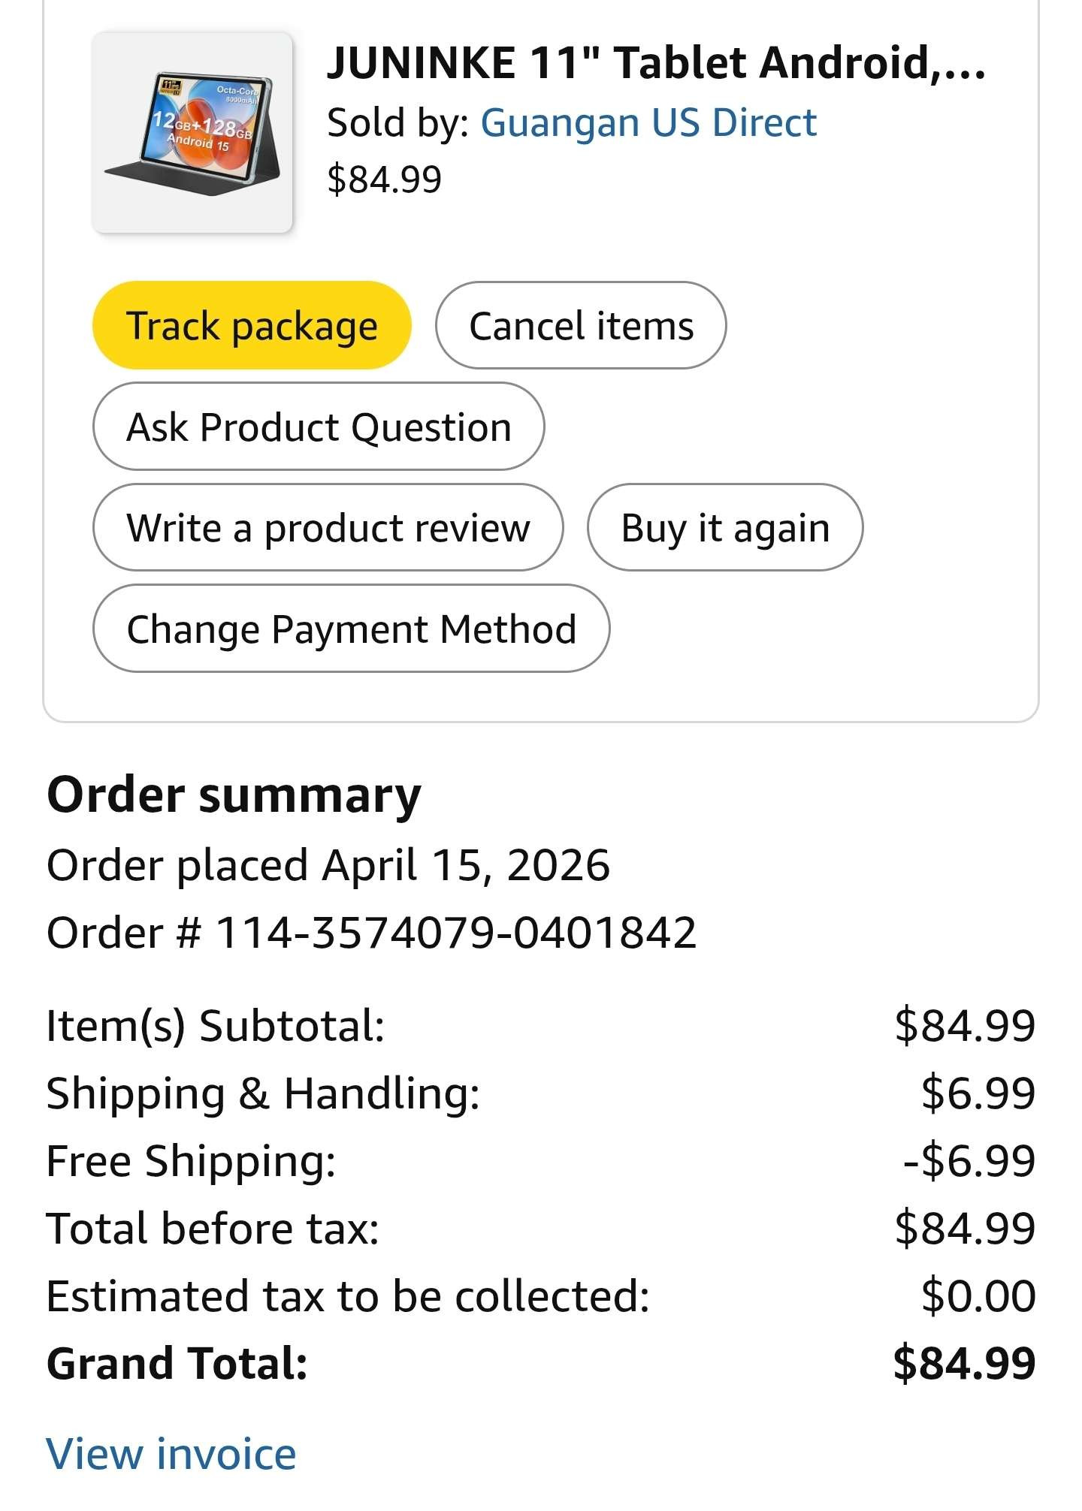Screen dimensions: 1082x1511
Task: Click the product price below the seller name
Action: pyautogui.click(x=384, y=179)
